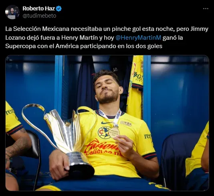
Task: Open the three-dot more options menu
Action: [206, 8]
